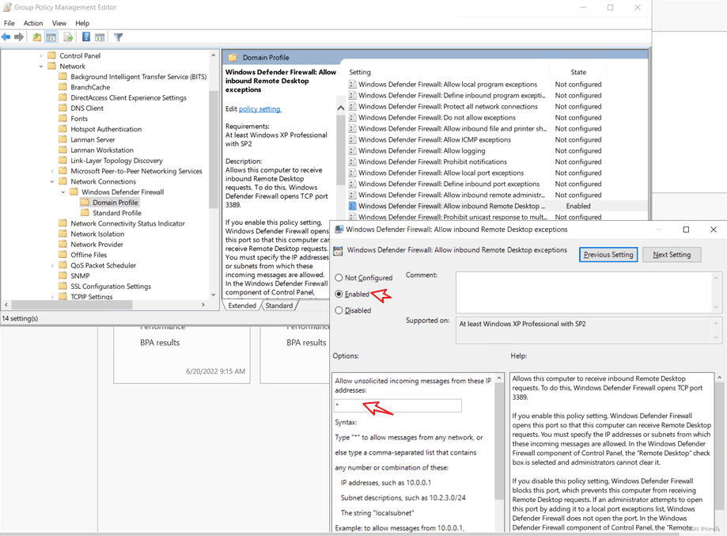This screenshot has height=536, width=727.
Task: Select the Not Configured radio button
Action: click(339, 278)
